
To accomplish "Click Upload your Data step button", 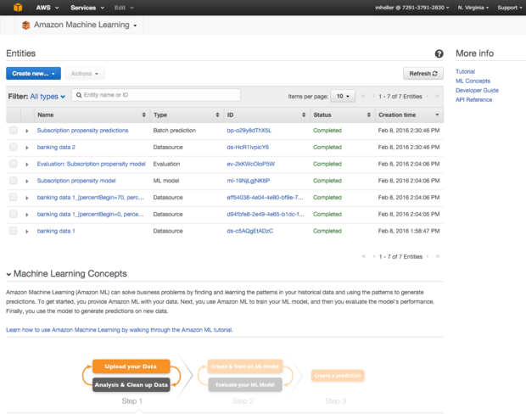I will (x=131, y=366).
